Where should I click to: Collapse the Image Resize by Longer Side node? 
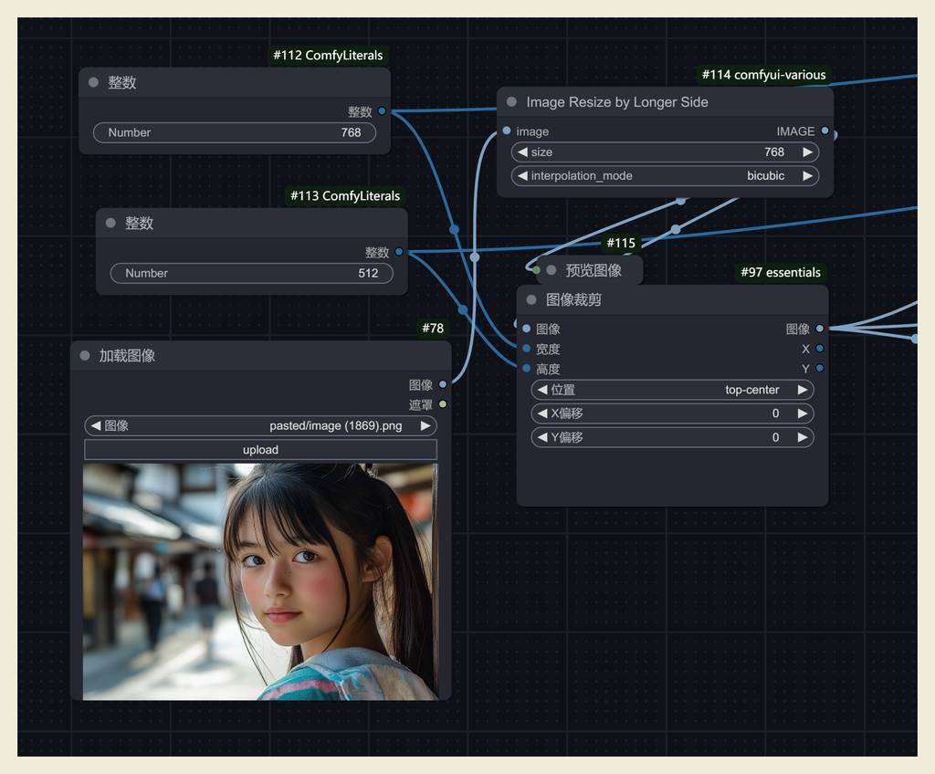pos(511,102)
